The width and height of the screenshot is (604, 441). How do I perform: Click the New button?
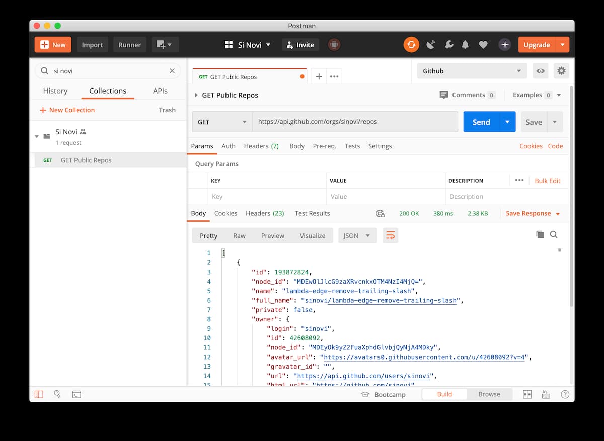pyautogui.click(x=53, y=45)
